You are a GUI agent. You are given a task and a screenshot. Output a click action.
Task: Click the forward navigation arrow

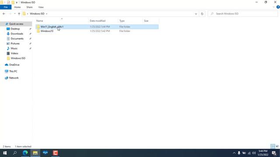[10, 14]
